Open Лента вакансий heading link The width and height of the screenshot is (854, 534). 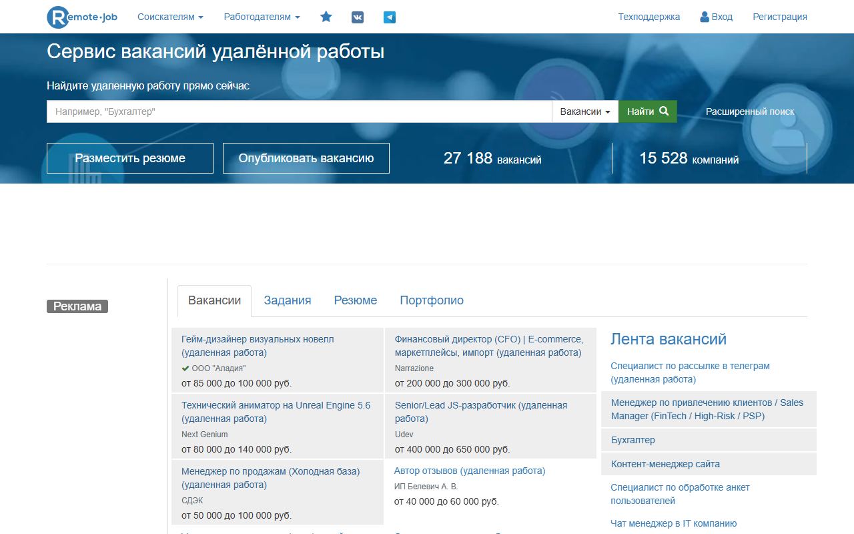click(x=669, y=339)
